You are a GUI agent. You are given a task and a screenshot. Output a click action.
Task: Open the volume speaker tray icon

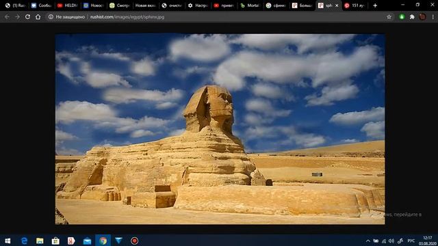point(391,241)
